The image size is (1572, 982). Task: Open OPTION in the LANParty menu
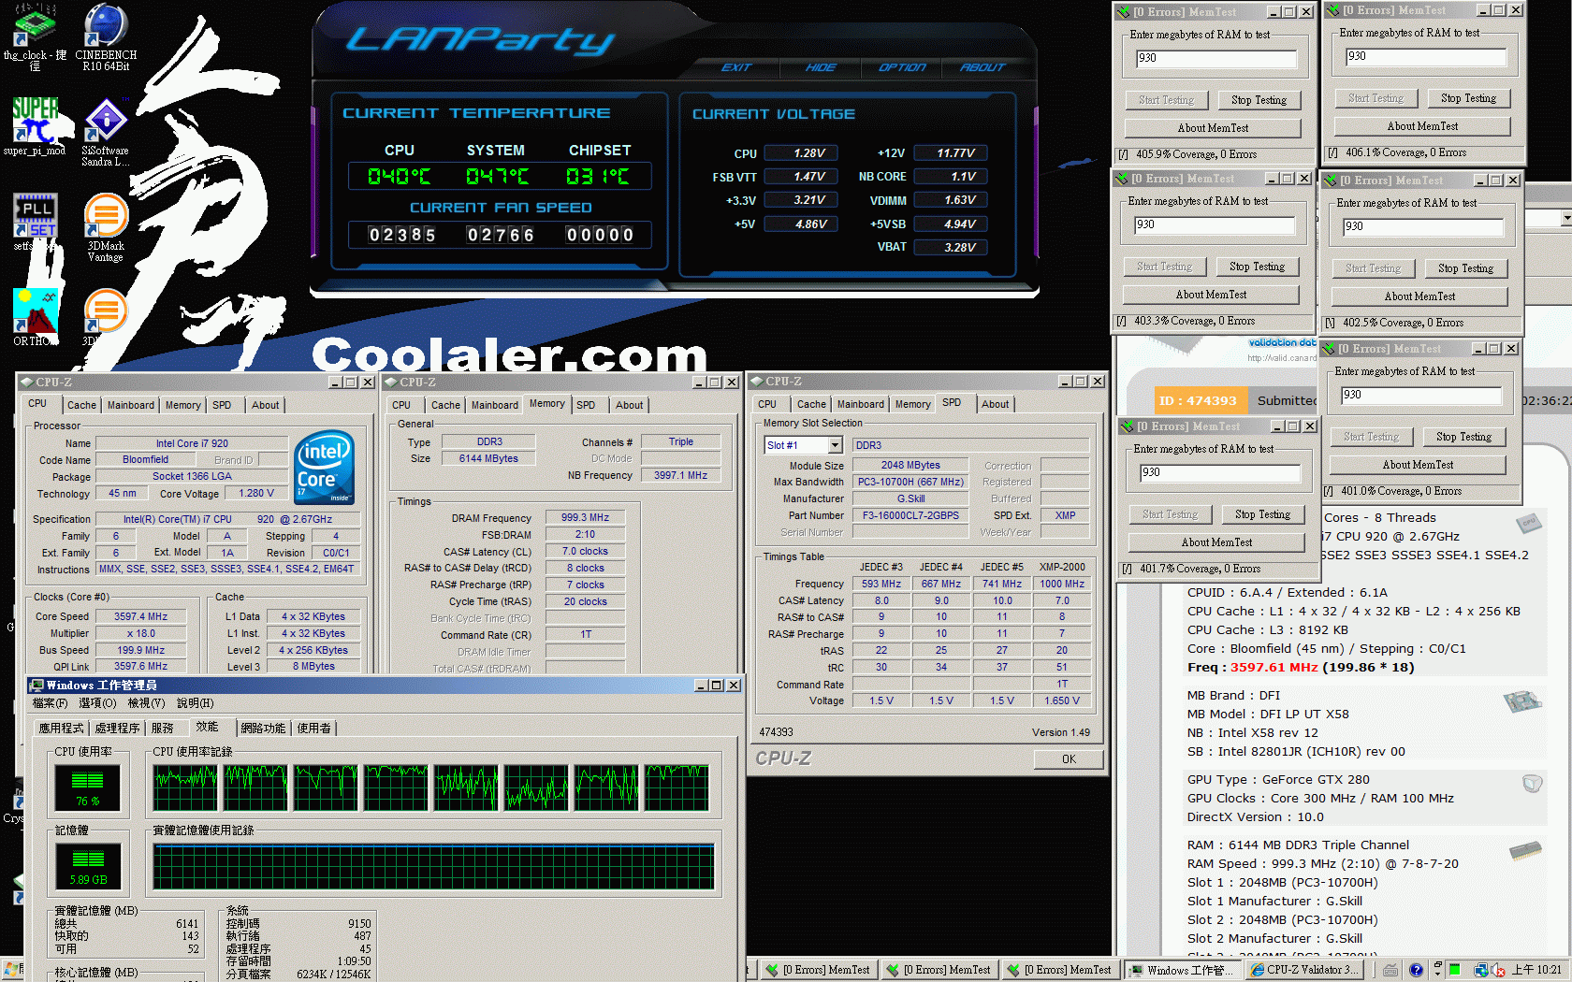(x=902, y=67)
